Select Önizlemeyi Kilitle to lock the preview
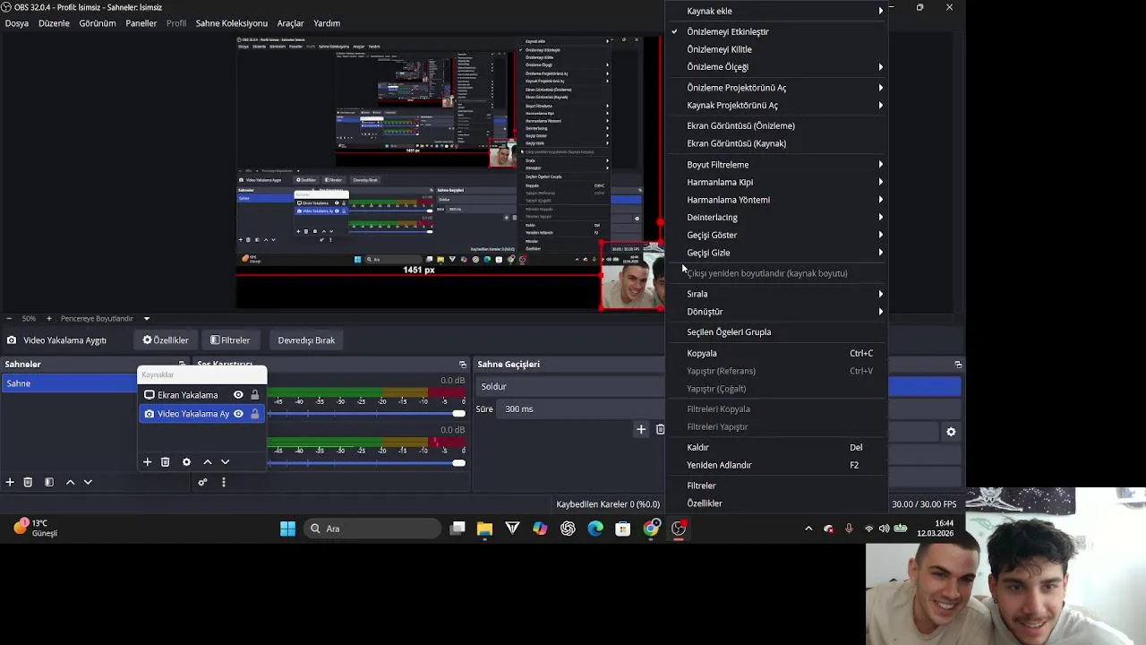This screenshot has width=1146, height=645. [x=777, y=49]
